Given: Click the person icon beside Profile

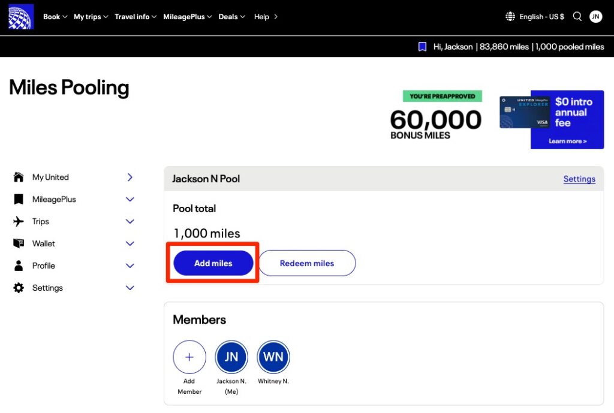Looking at the screenshot, I should 18,266.
